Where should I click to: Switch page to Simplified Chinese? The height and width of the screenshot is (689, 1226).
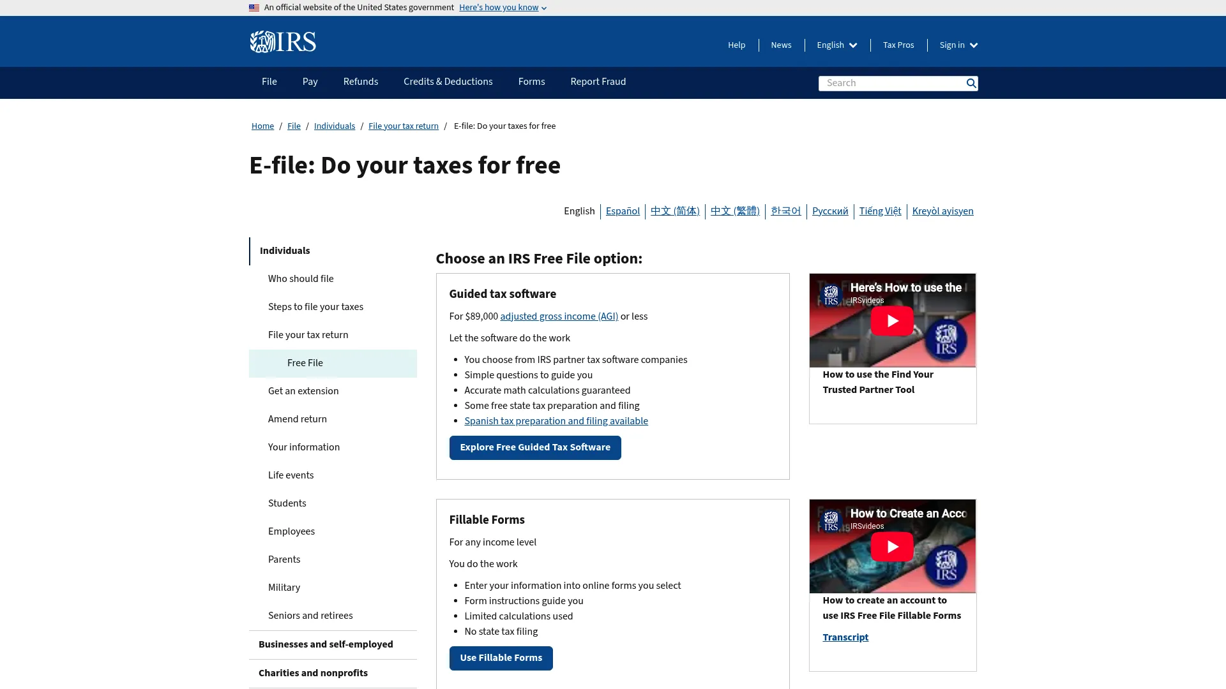[x=675, y=211]
